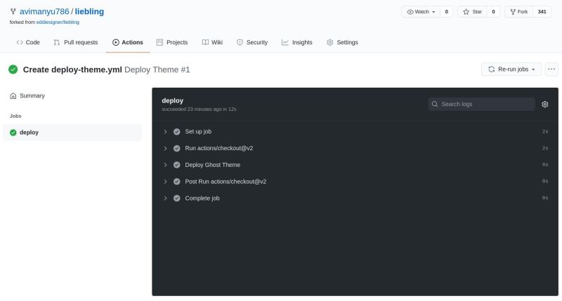Go to the Settings tab
This screenshot has height=301, width=562.
click(x=342, y=42)
